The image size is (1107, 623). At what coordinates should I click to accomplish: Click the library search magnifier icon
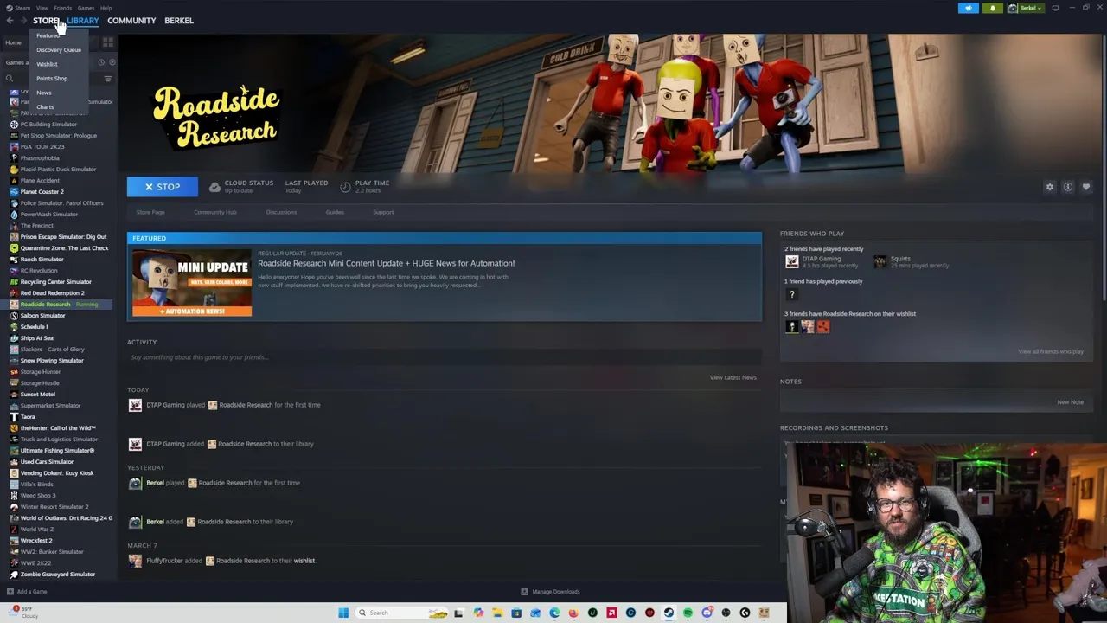coord(10,79)
